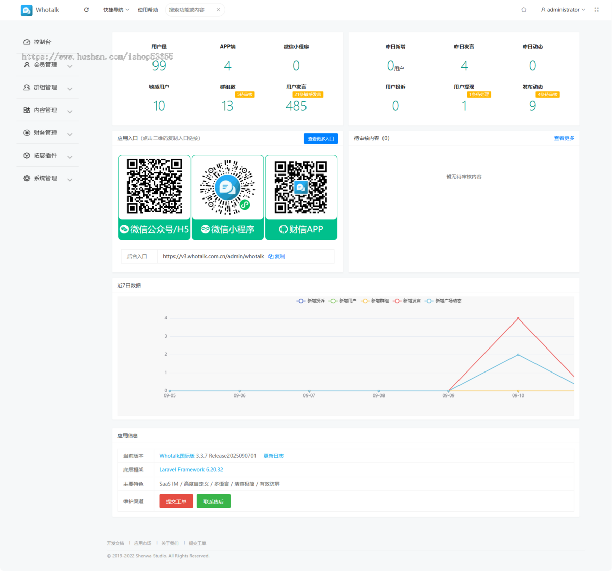This screenshot has width=612, height=571.
Task: Open the 快捷导航 dropdown
Action: coord(116,10)
